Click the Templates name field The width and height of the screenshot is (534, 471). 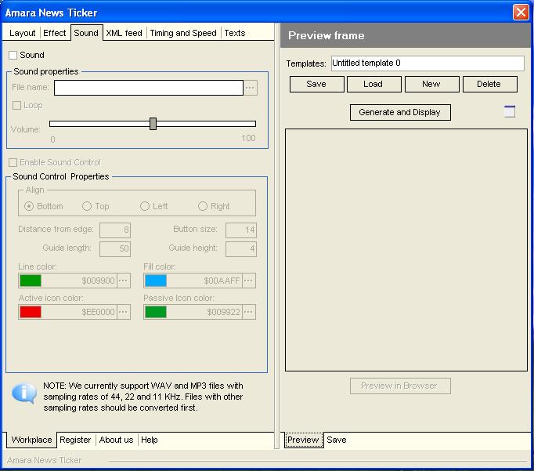[x=428, y=63]
